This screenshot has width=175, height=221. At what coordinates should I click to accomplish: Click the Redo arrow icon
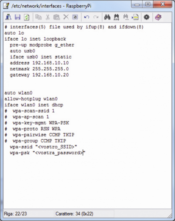point(96,17)
